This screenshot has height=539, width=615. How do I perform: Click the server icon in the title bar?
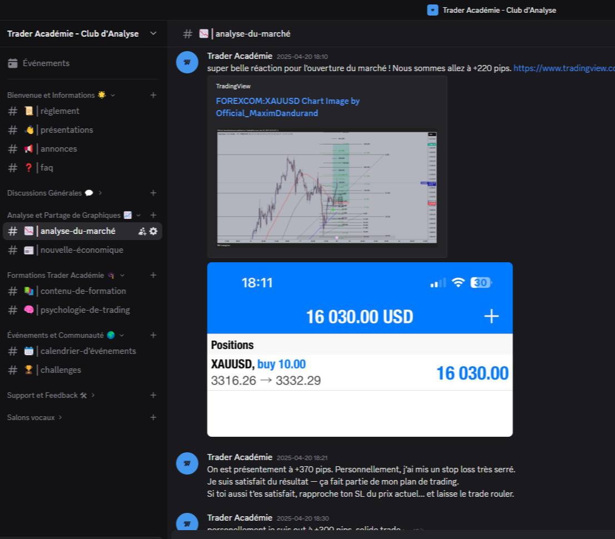point(433,10)
